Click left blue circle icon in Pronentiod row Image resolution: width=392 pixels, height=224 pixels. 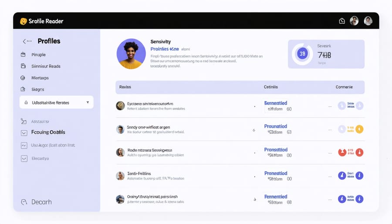[342, 176]
